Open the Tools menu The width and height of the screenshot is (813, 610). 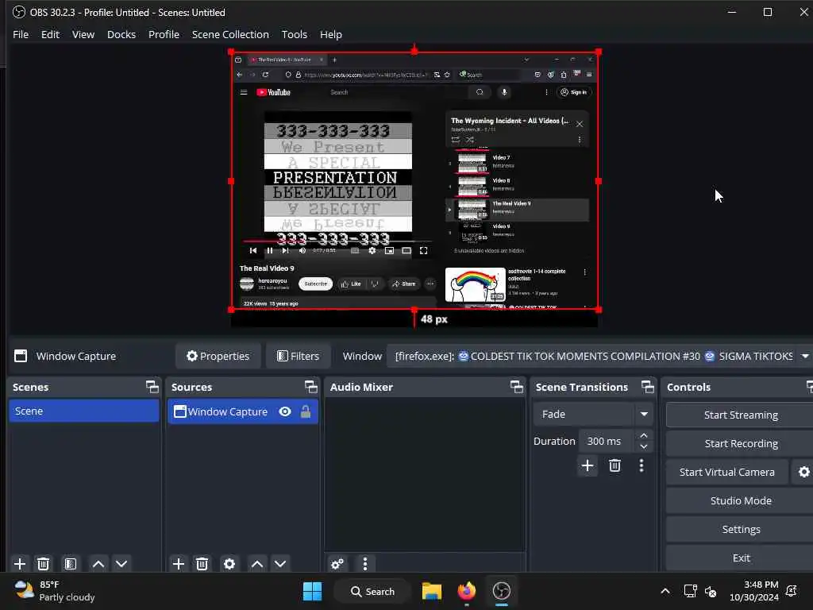click(295, 34)
